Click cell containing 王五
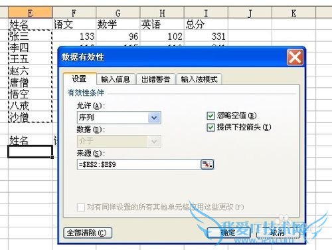The height and width of the screenshot is (250, 332). point(30,59)
